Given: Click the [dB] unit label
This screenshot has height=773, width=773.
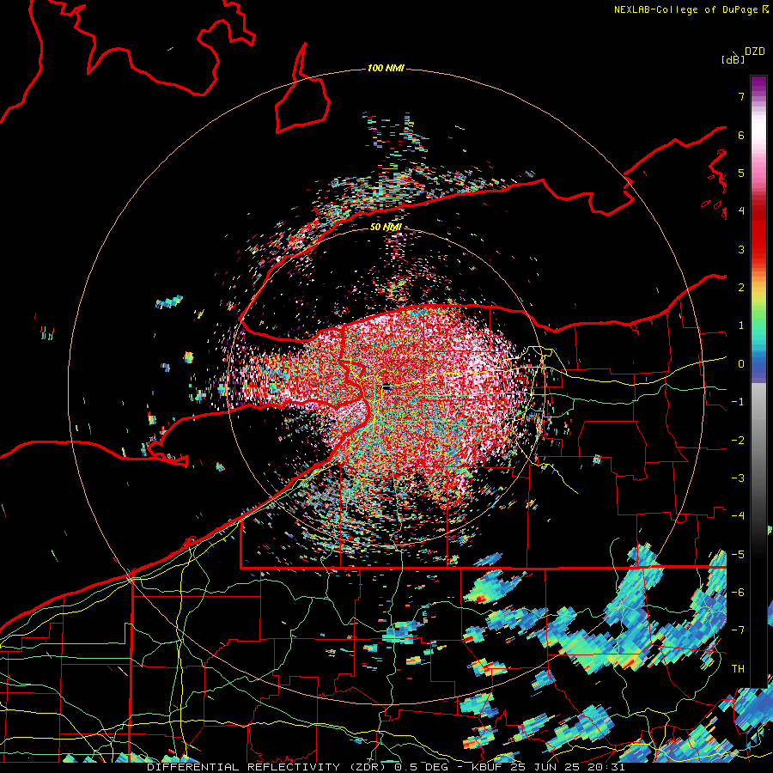Looking at the screenshot, I should (733, 60).
